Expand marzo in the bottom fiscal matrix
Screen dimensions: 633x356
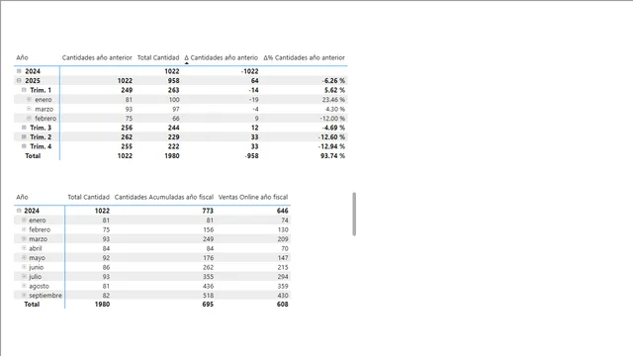click(x=24, y=238)
